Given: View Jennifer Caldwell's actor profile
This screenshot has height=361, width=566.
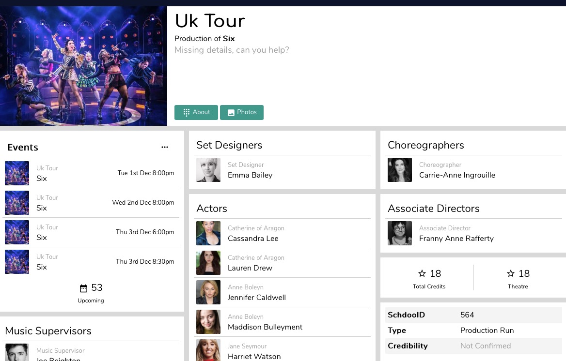Looking at the screenshot, I should click(x=257, y=298).
